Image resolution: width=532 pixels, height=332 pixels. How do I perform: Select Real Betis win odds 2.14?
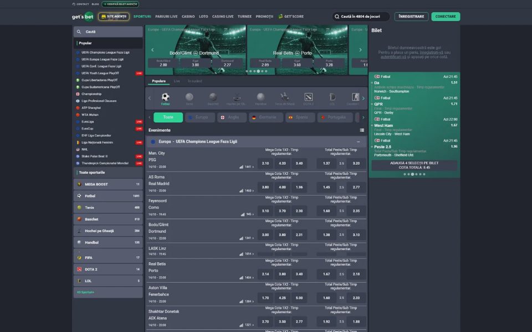265,274
